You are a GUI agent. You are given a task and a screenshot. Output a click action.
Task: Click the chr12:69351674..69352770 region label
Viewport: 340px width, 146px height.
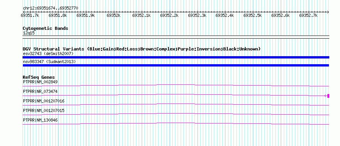point(50,8)
